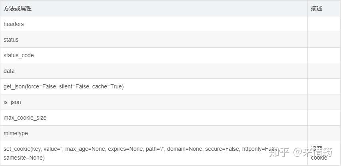Click the empty description cell for headers
The image size is (341, 166).
(x=324, y=24)
